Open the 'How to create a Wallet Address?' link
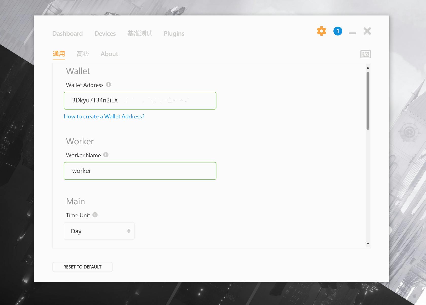 click(x=104, y=117)
